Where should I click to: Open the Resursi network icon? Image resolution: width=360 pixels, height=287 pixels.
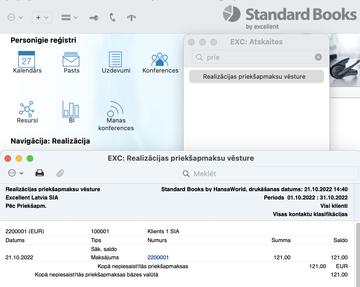point(27,109)
